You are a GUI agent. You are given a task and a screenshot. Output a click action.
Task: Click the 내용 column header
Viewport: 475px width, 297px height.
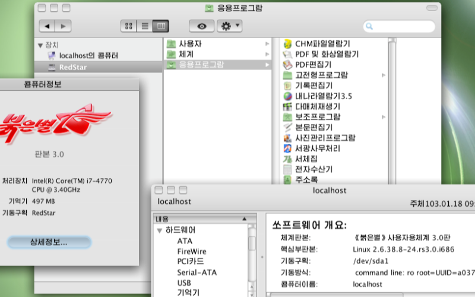[x=205, y=219]
